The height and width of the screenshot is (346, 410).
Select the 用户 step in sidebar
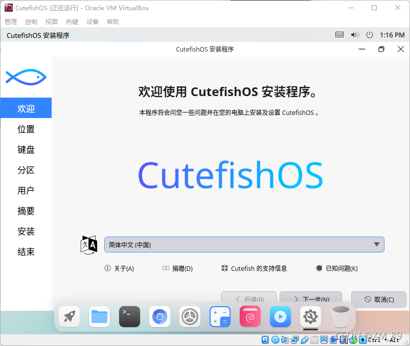pos(26,190)
